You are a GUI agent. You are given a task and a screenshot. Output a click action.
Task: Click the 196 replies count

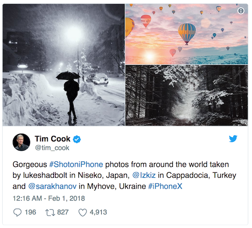point(30,212)
